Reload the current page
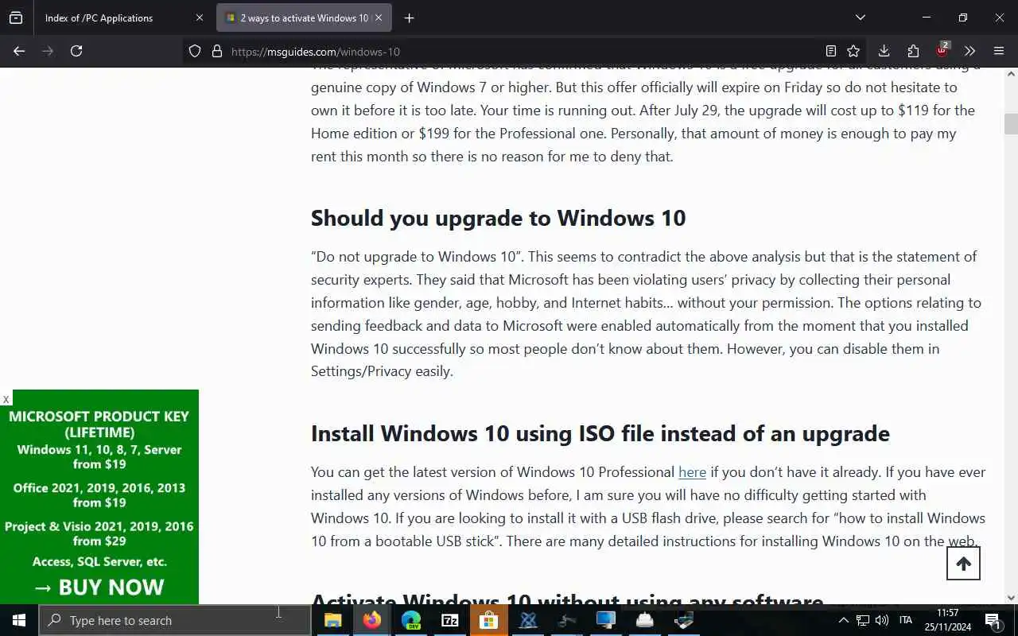 tap(76, 51)
